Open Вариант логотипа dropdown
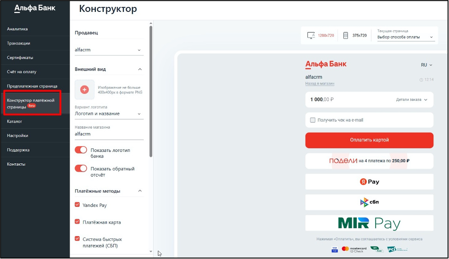 pyautogui.click(x=109, y=113)
